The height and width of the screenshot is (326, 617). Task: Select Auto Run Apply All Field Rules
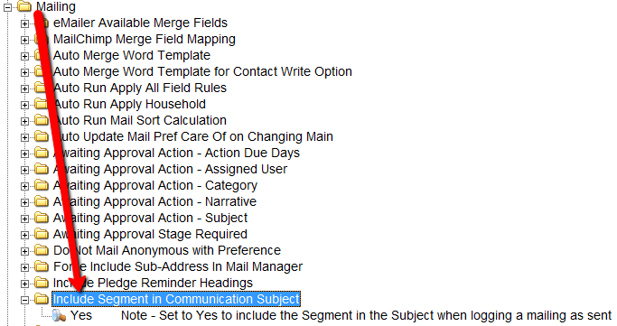tap(140, 88)
